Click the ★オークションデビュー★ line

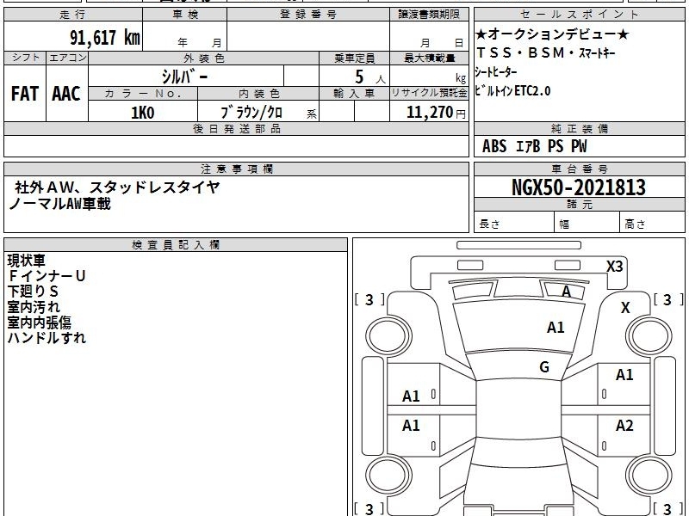coord(552,34)
